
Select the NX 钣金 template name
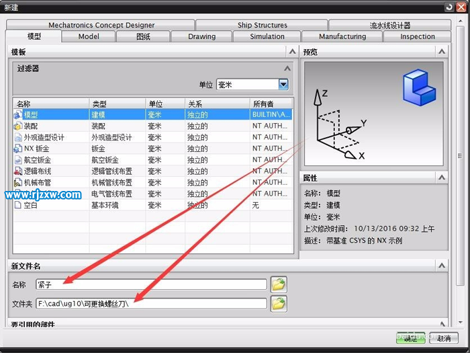click(36, 149)
